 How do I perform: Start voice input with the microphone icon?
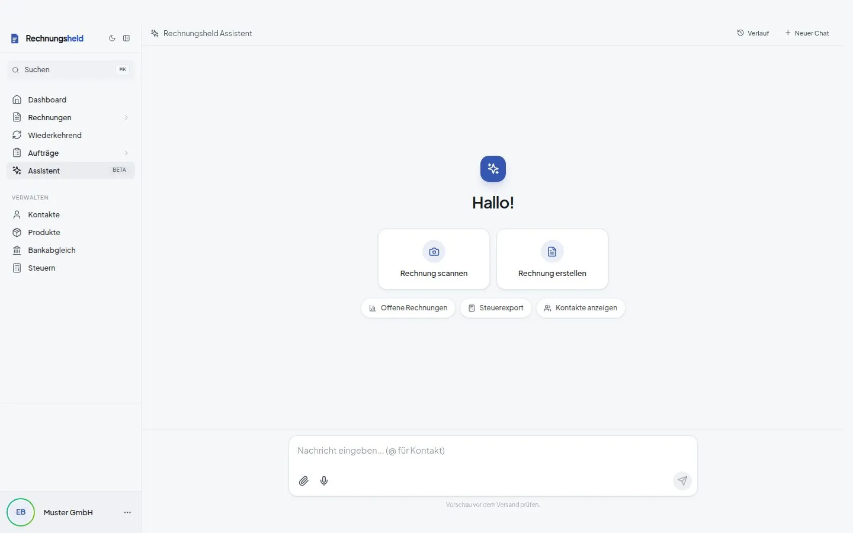click(x=324, y=481)
